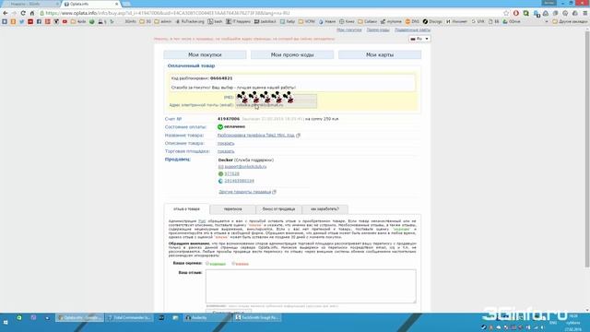
Task: Open the 'Мои карты' tab button
Action: coord(380,55)
